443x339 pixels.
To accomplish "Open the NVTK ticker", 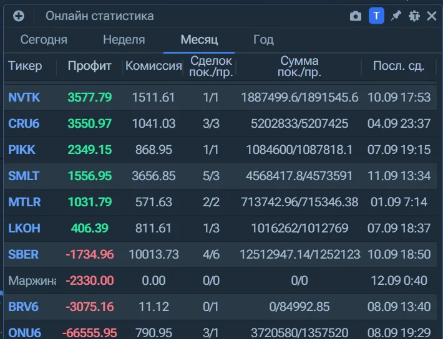I will [24, 97].
